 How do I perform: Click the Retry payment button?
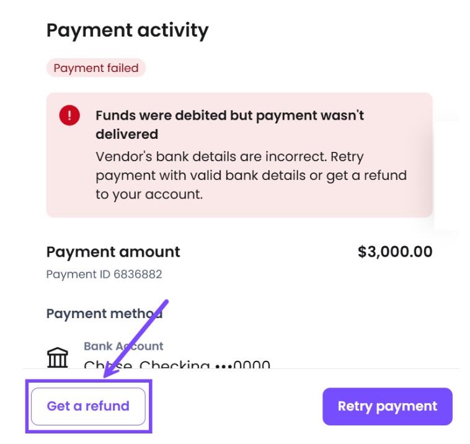coord(388,406)
